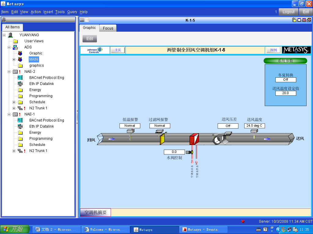
Task: Click the water valve actuator icon
Action: (x=189, y=152)
